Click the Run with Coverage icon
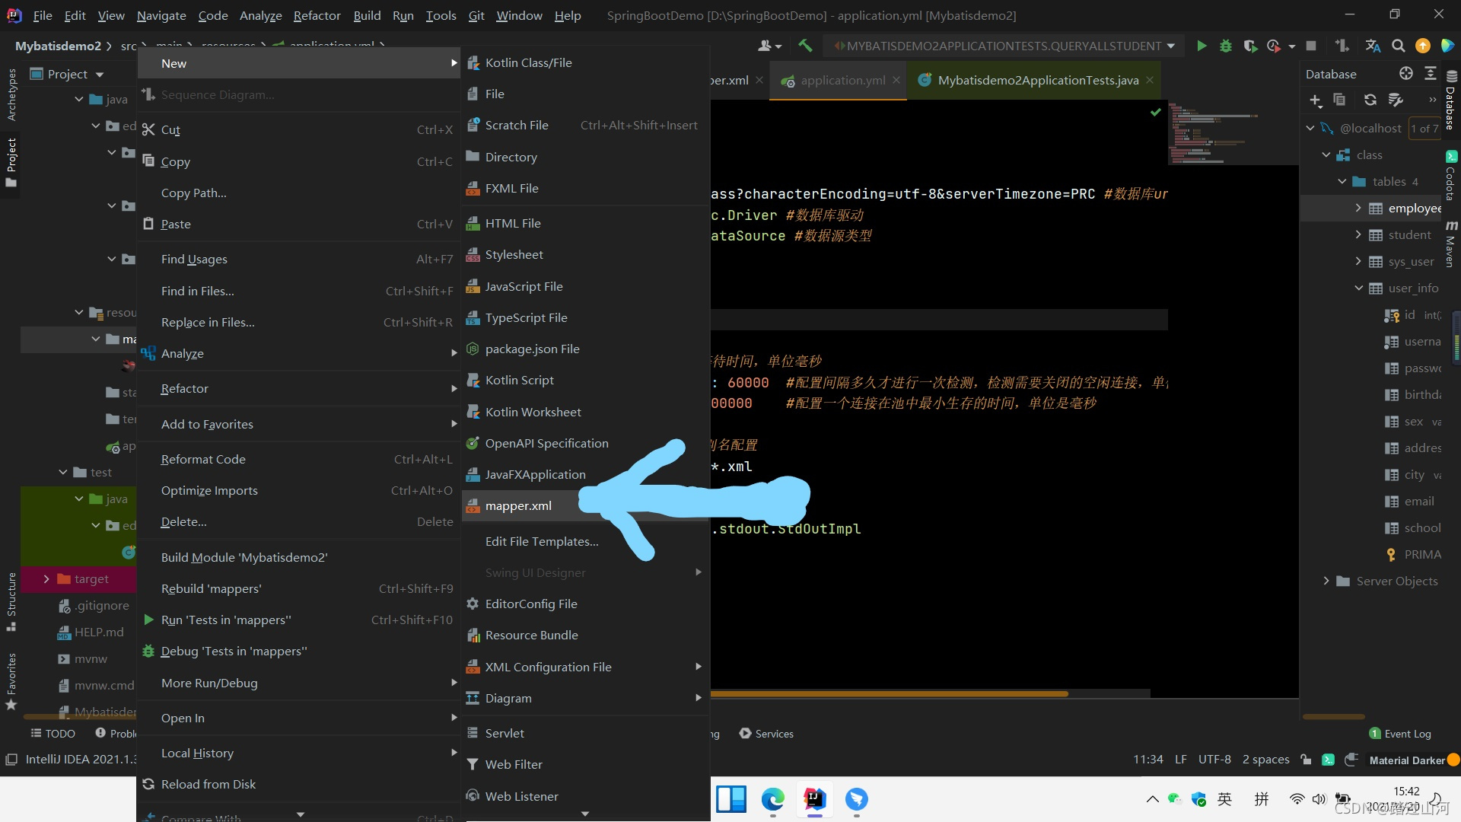Image resolution: width=1461 pixels, height=822 pixels. pos(1250,46)
